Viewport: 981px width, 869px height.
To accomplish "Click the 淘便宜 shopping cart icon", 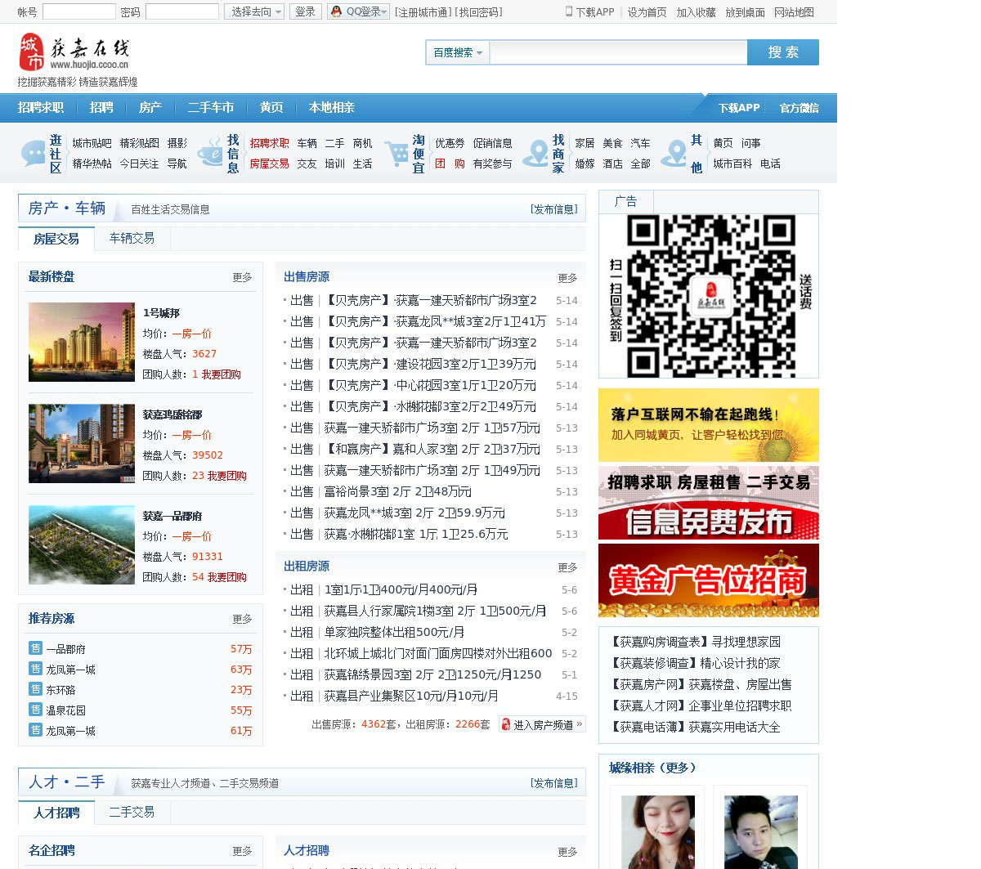I will 397,153.
